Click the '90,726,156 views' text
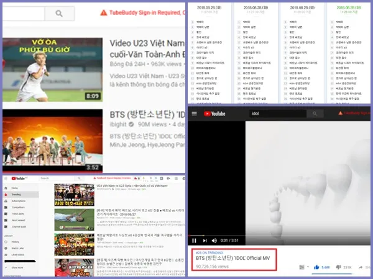The width and height of the screenshot is (373, 279). click(212, 267)
